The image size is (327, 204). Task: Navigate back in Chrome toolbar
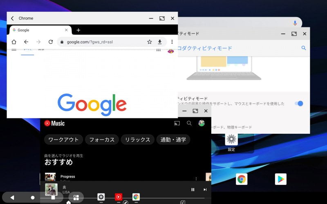click(26, 42)
